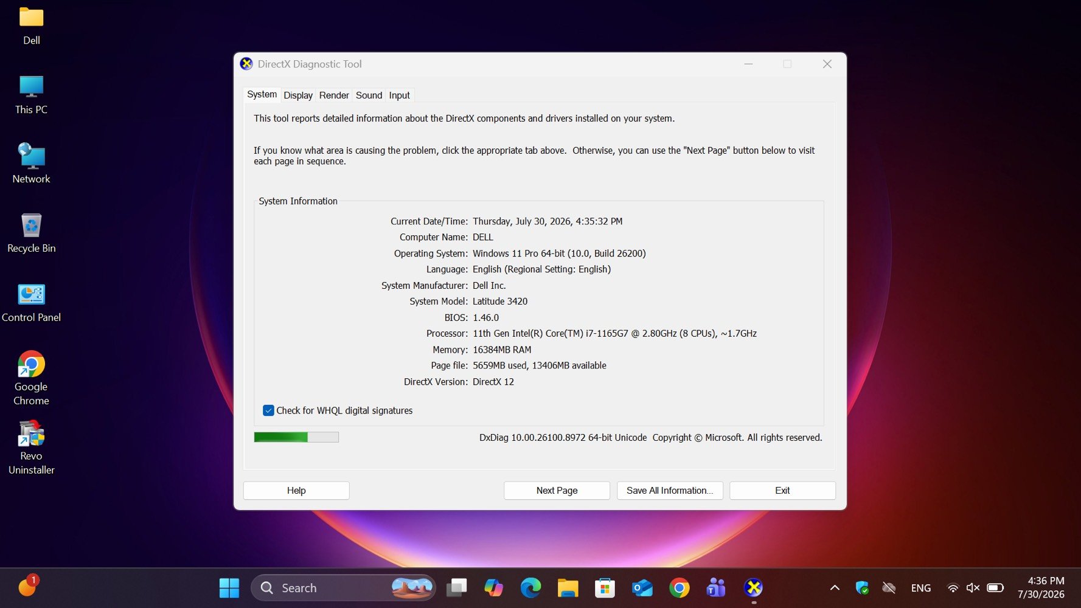The width and height of the screenshot is (1081, 608).
Task: Click the taskbar Search box
Action: click(343, 588)
